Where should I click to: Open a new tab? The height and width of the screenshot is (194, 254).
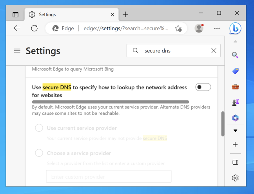[125, 15]
